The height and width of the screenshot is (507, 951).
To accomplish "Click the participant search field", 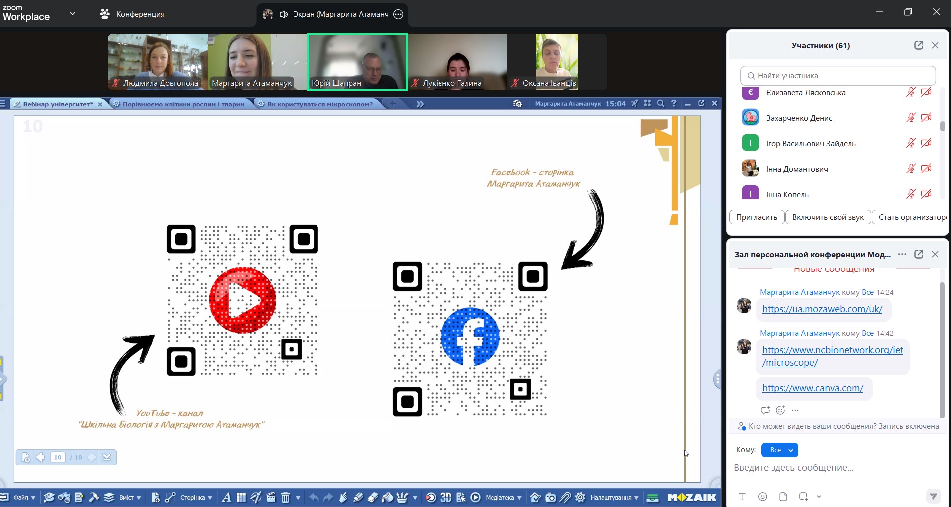I will click(839, 76).
